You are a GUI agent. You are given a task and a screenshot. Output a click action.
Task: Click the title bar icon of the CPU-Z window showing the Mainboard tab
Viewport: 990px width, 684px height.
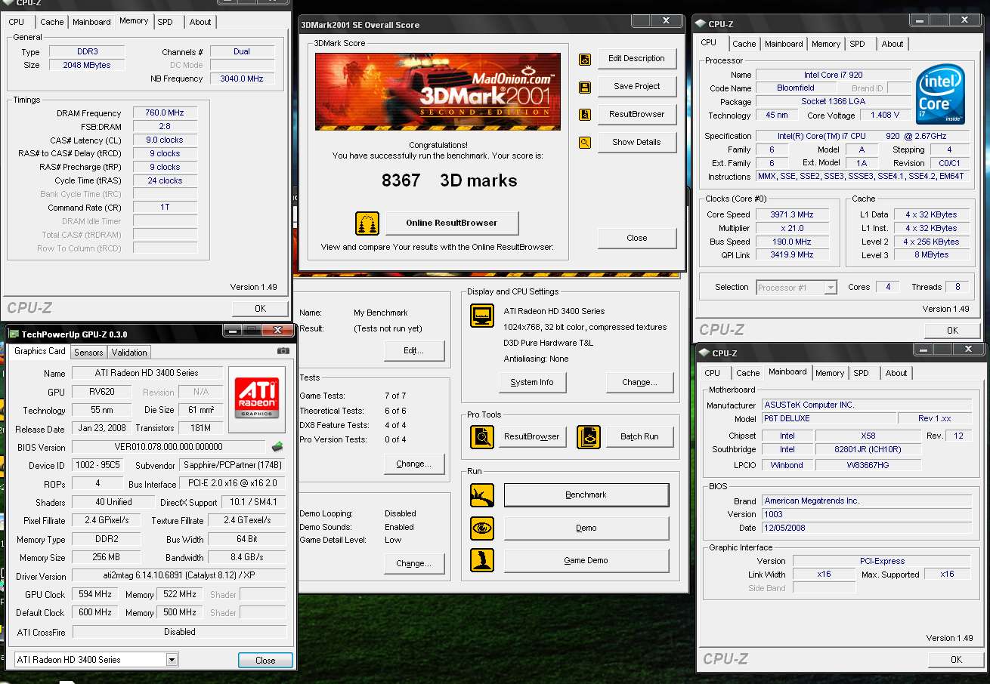coord(704,353)
